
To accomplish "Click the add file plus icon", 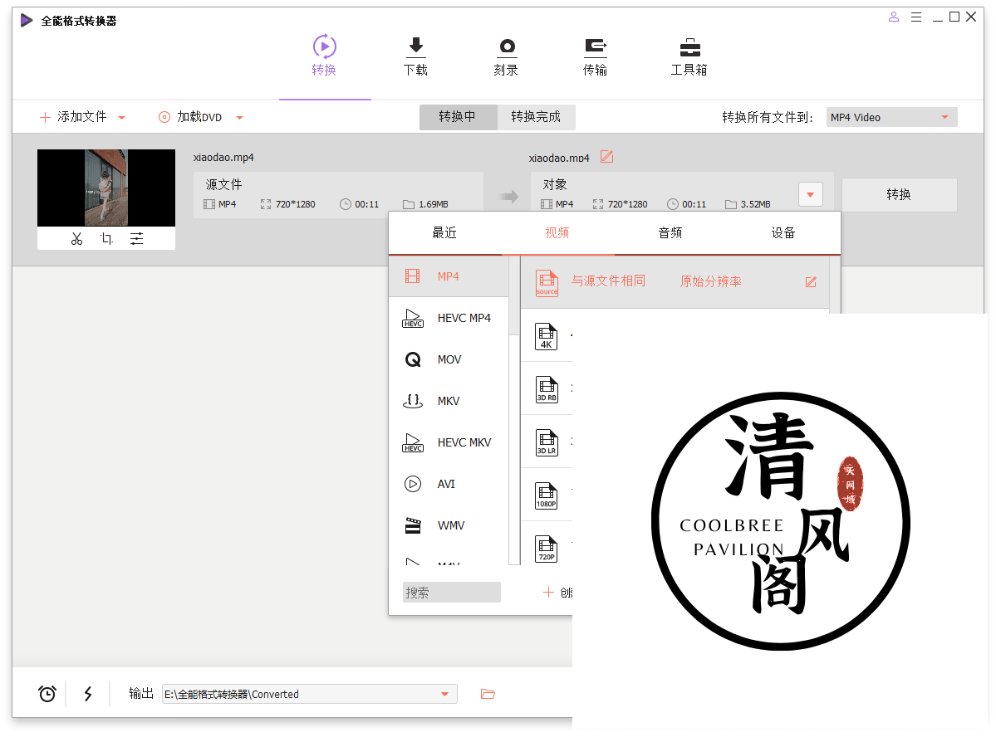I will pos(45,117).
